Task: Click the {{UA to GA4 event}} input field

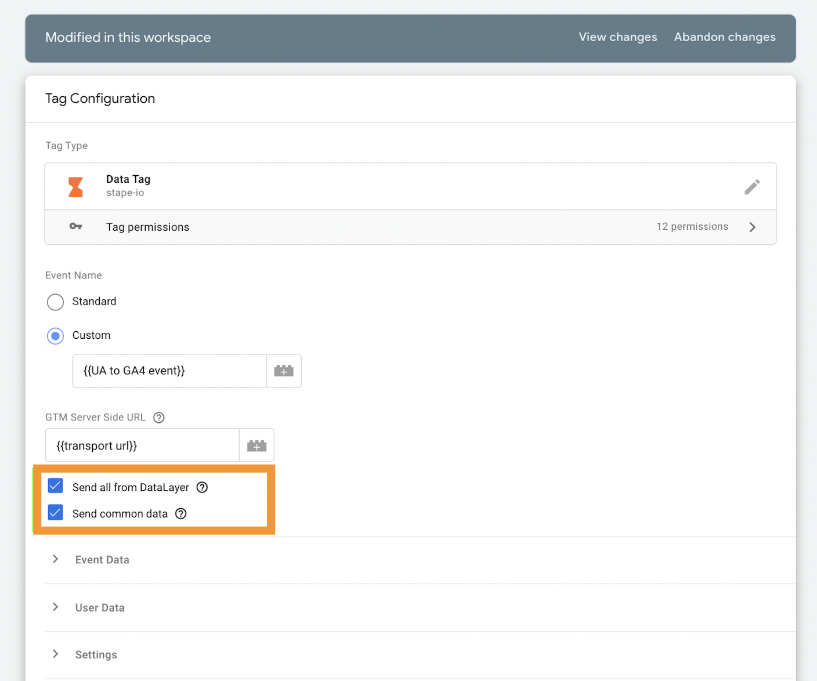Action: click(x=168, y=371)
